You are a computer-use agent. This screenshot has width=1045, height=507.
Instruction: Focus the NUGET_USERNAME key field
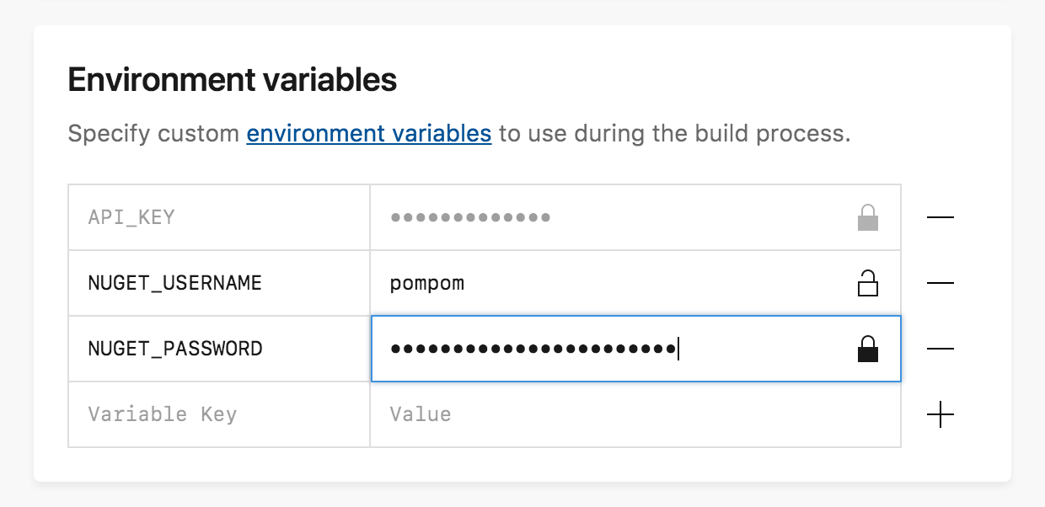click(x=218, y=284)
